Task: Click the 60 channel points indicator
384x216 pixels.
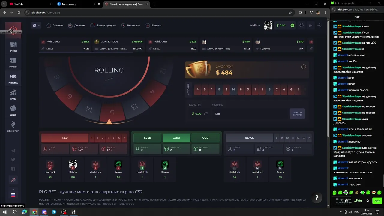Action: coord(358,201)
